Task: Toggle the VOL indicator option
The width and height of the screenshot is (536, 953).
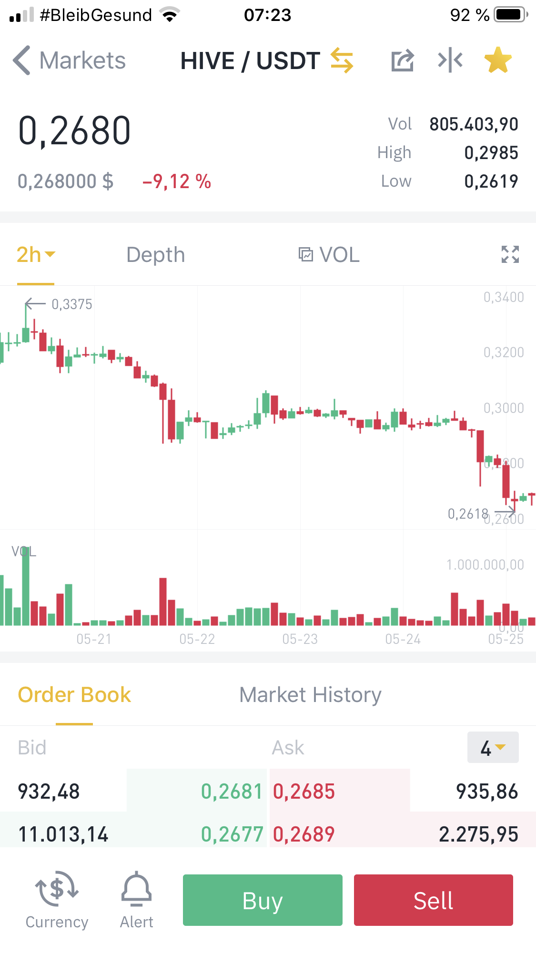Action: click(329, 255)
